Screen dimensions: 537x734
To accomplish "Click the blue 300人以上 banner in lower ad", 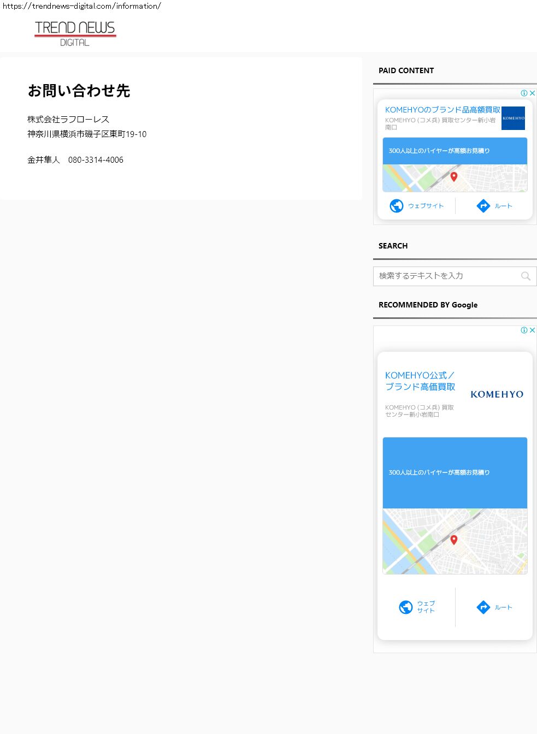I will click(x=455, y=473).
